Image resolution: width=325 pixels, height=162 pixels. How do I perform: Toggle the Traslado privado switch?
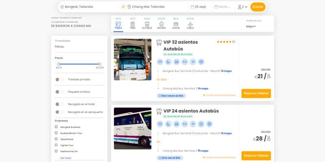[59, 79]
